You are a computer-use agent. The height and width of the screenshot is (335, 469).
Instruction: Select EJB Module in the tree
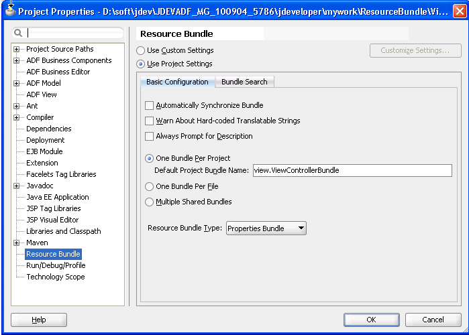44,151
